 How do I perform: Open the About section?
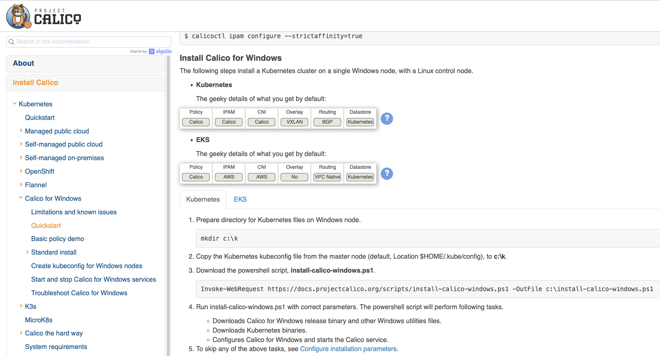(85, 63)
